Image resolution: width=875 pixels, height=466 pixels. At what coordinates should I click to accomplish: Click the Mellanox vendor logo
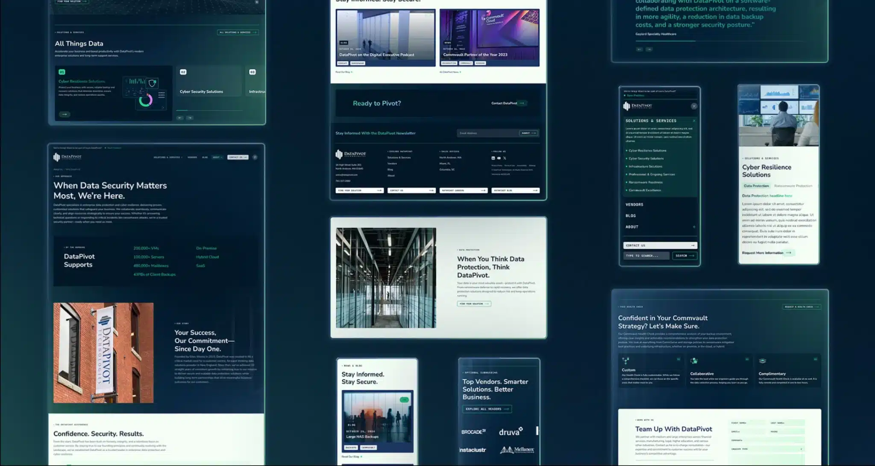pyautogui.click(x=517, y=450)
